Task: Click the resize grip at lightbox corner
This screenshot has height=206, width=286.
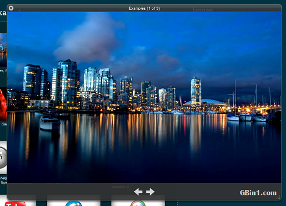Action: click(x=278, y=197)
